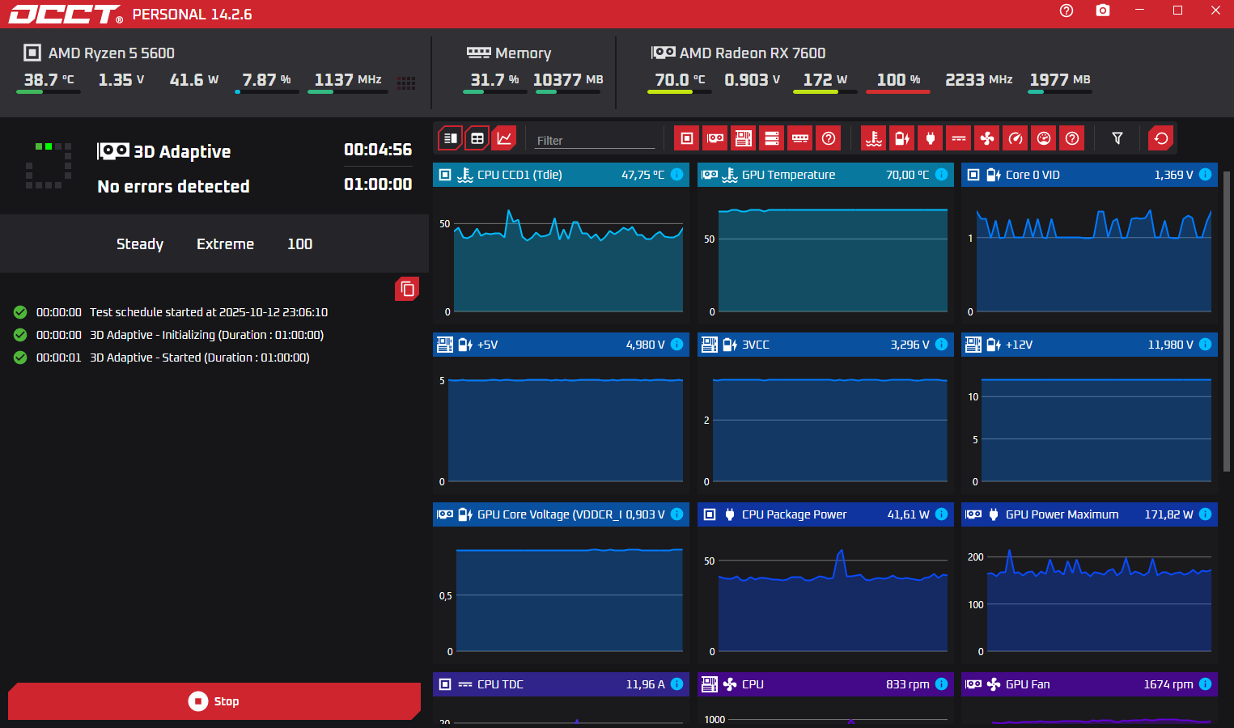Viewport: 1234px width, 728px height.
Task: Select the Extreme intensity label
Action: 225,244
